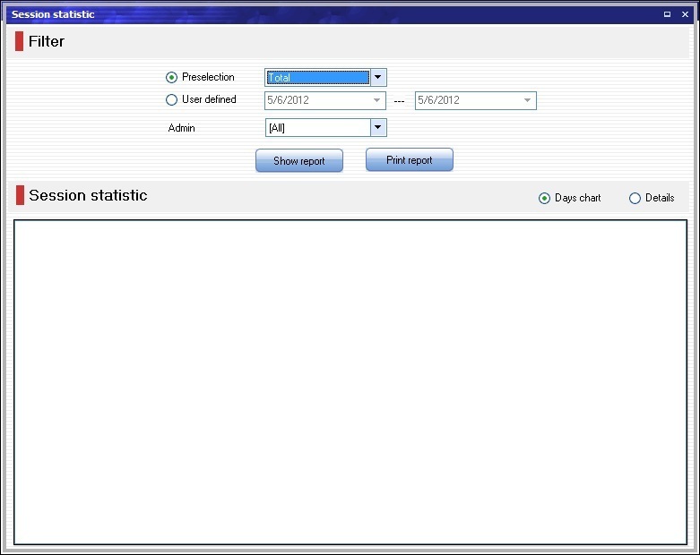The height and width of the screenshot is (555, 700).
Task: Open the start date picker arrow
Action: [x=377, y=100]
